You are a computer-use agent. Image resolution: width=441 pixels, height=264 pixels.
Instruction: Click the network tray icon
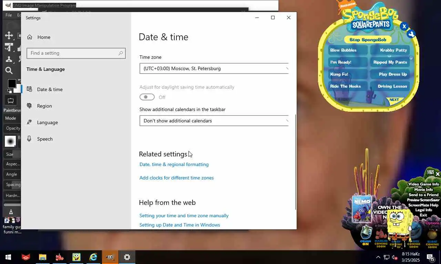pos(387,257)
